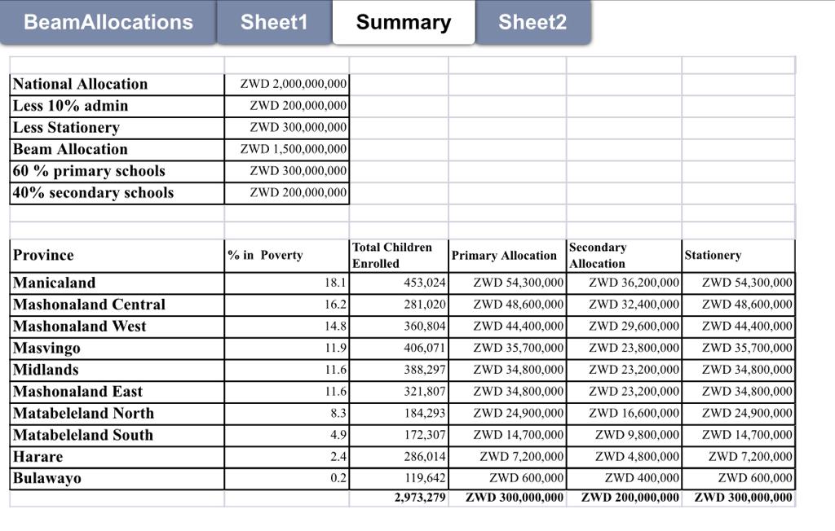The height and width of the screenshot is (531, 835).
Task: Select Matabeleland South secondary allocation ZWD 9,800,000
Action: 624,435
